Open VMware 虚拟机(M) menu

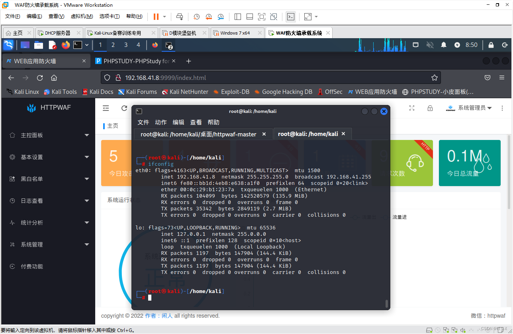82,16
